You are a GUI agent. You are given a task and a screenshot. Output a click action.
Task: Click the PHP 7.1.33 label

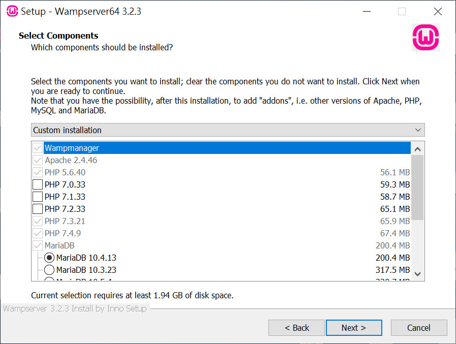point(65,197)
